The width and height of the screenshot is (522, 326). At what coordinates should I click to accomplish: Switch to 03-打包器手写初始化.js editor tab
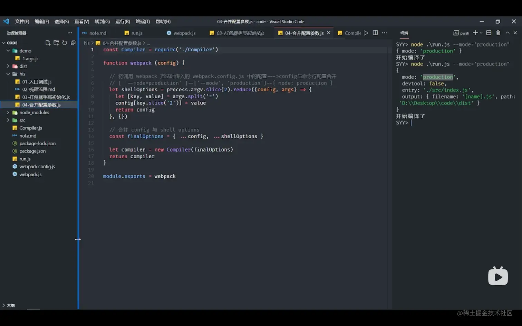[240, 33]
